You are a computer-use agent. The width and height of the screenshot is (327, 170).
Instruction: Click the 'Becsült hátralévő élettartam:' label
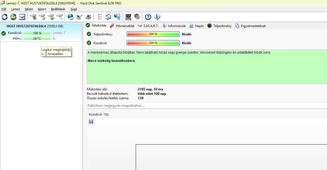(x=108, y=94)
